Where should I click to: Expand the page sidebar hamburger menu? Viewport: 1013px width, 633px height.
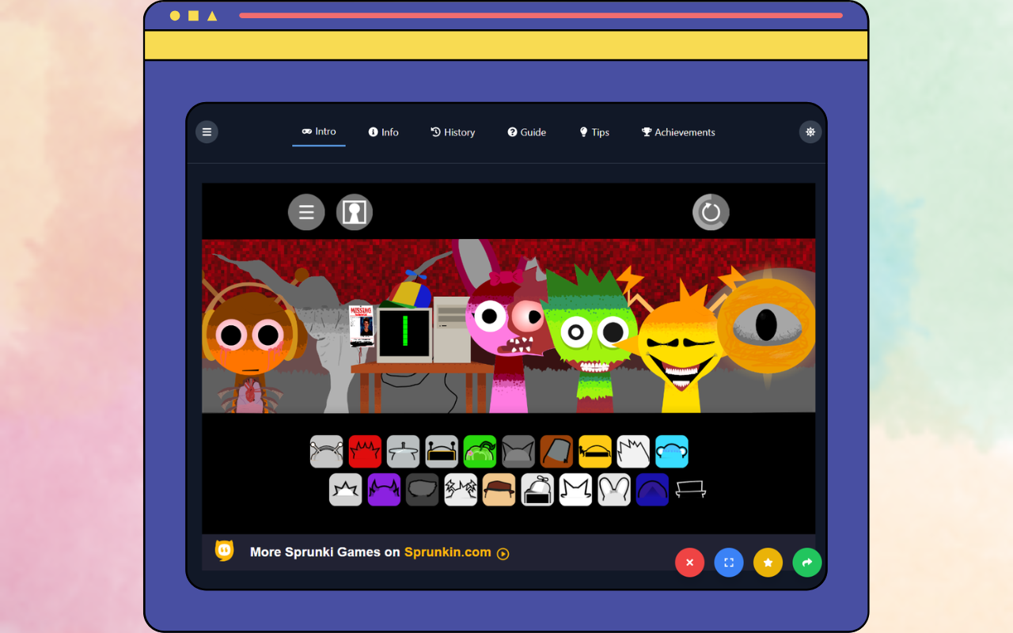click(x=207, y=132)
